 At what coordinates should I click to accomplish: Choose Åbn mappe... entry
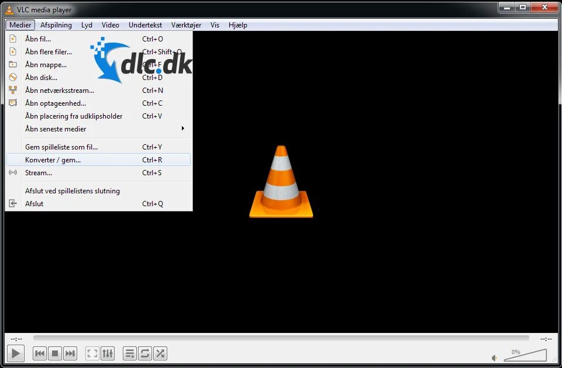tap(99, 64)
